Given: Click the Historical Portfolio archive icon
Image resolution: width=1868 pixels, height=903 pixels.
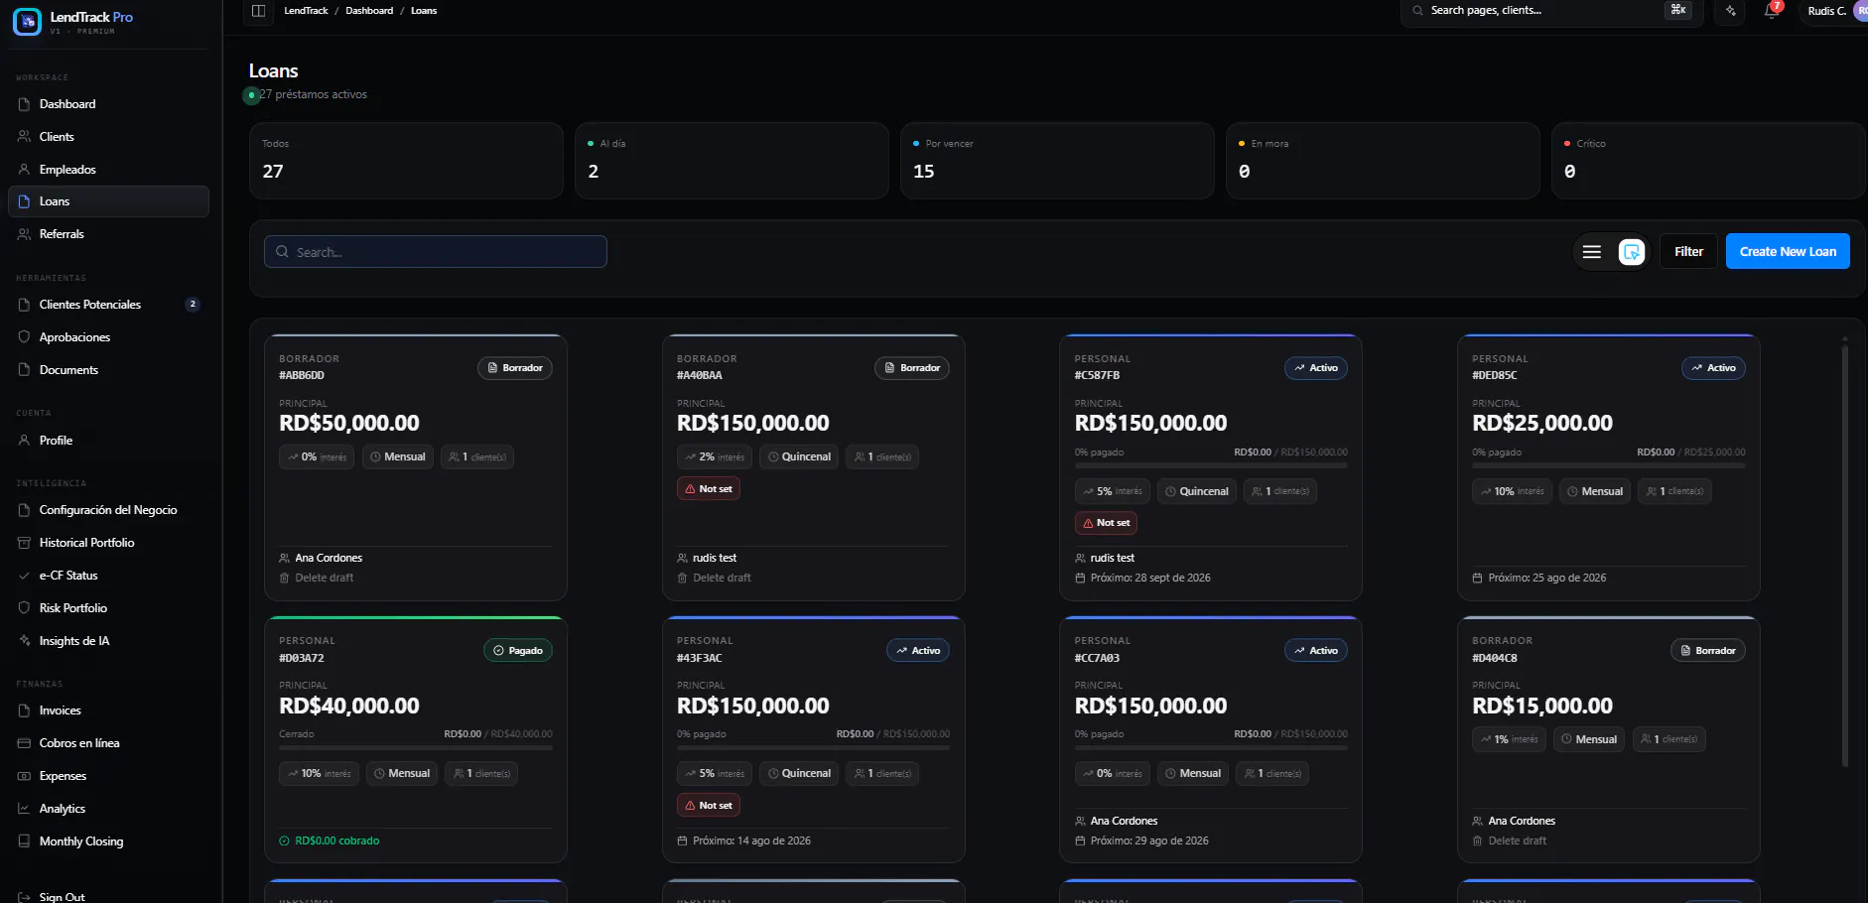Looking at the screenshot, I should pyautogui.click(x=24, y=543).
